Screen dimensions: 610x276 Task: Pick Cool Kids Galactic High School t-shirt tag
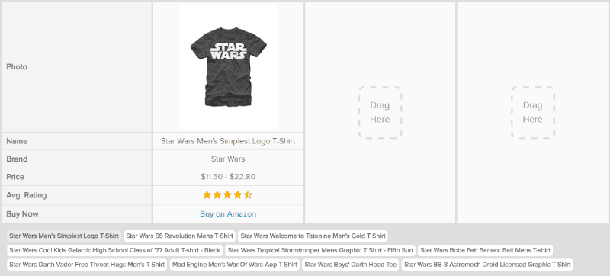115,250
